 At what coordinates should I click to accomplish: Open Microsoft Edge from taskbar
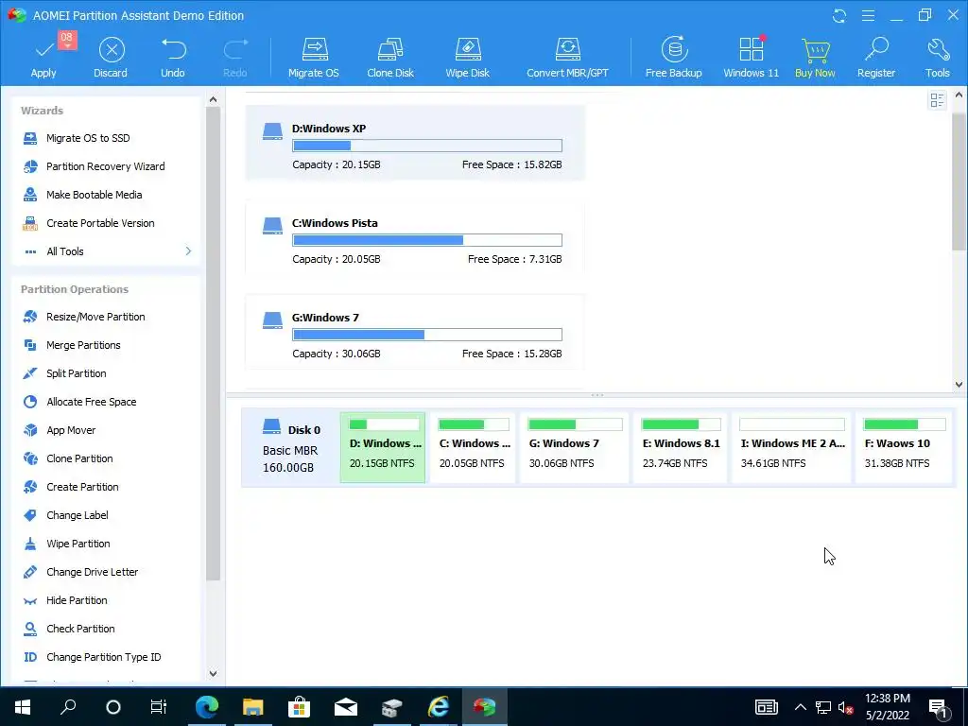(207, 707)
